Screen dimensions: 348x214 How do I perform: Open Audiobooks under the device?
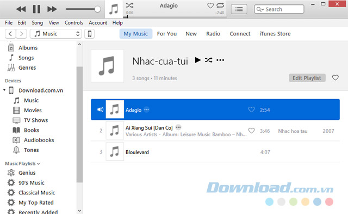[39, 140]
